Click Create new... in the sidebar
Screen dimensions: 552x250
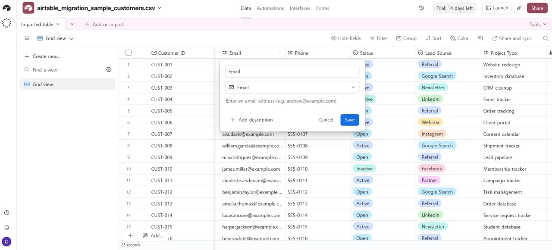tap(42, 56)
